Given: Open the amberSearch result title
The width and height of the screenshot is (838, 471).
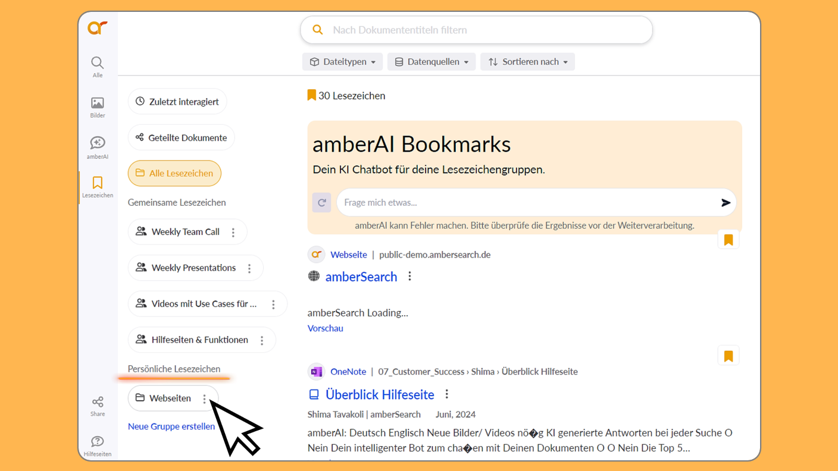Looking at the screenshot, I should [x=361, y=277].
